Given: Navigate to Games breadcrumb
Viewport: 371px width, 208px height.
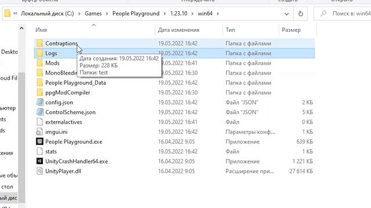Looking at the screenshot, I should point(93,13).
